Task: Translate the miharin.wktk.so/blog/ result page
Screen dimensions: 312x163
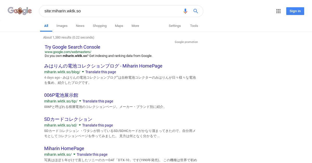Action: (101, 72)
